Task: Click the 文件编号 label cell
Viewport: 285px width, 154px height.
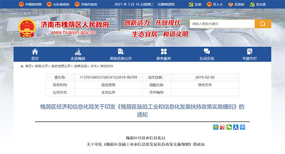Action: 157,92
